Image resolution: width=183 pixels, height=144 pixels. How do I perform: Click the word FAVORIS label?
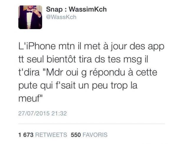tap(95, 135)
